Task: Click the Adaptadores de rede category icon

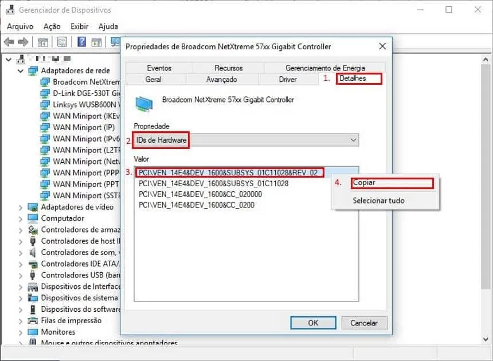Action: (x=33, y=70)
